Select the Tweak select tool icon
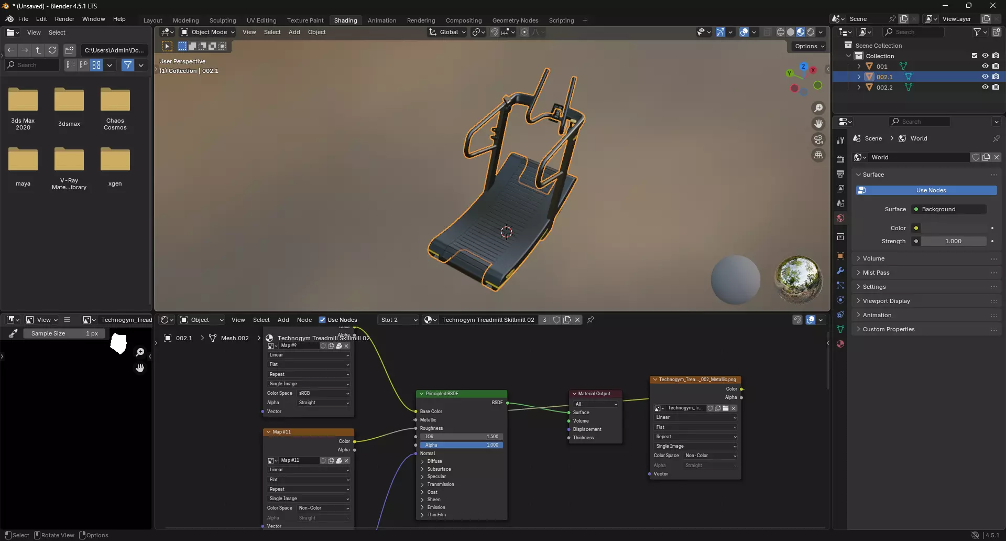The width and height of the screenshot is (1006, 541). point(167,46)
